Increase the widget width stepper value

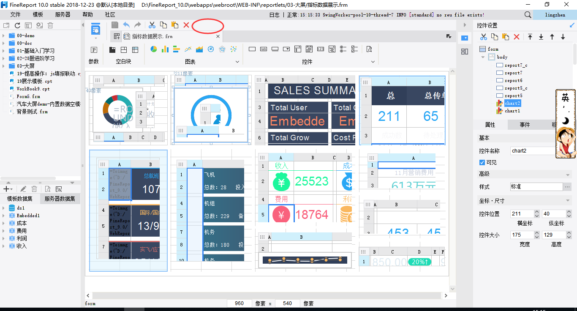tap(537, 232)
